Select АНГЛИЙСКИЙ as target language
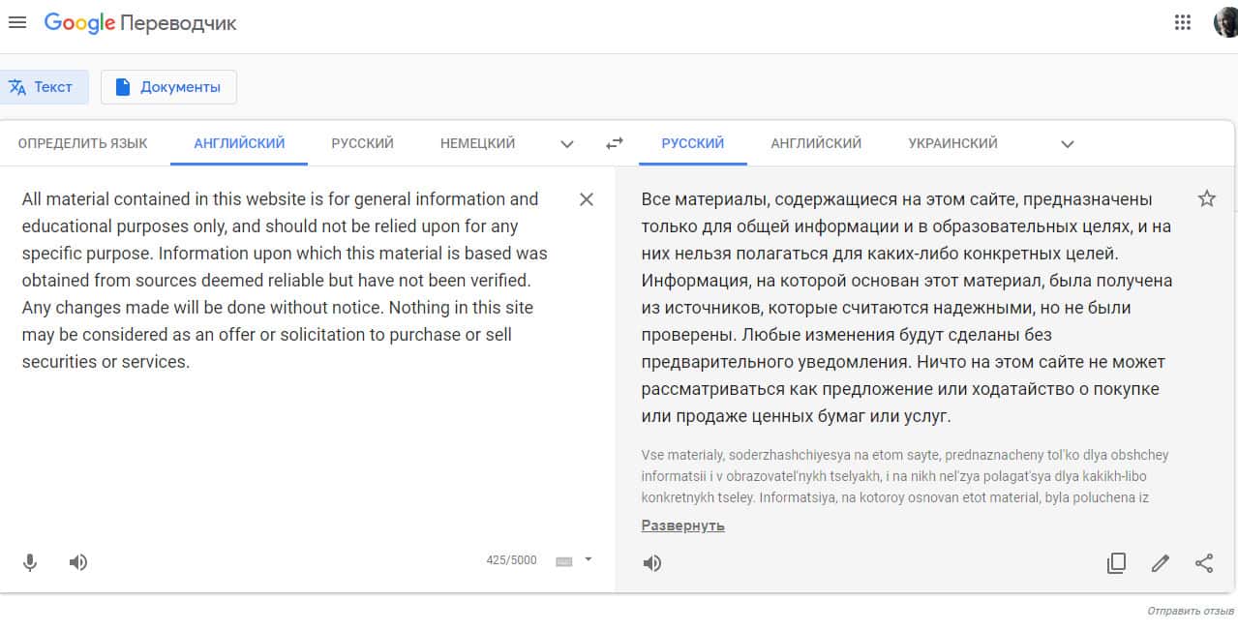Viewport: 1238px width, 631px height. (x=816, y=143)
